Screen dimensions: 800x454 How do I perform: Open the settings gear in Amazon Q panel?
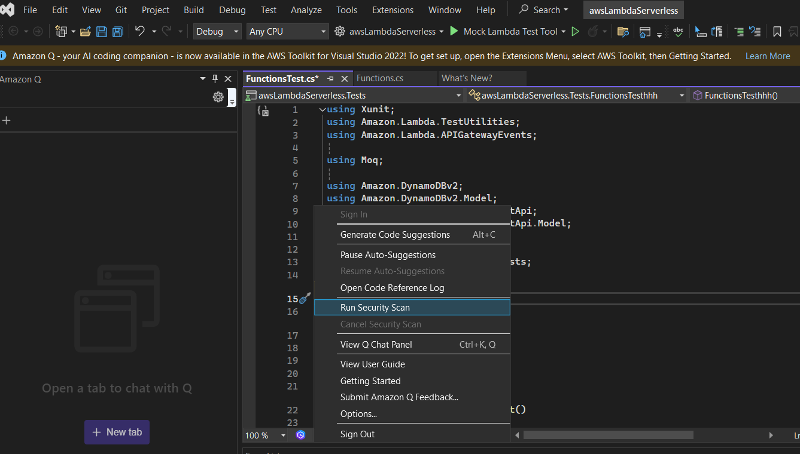218,96
